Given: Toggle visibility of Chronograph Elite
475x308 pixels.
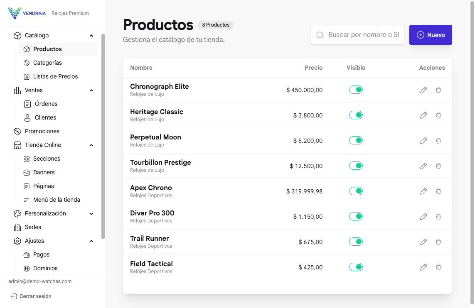Looking at the screenshot, I should tap(356, 90).
